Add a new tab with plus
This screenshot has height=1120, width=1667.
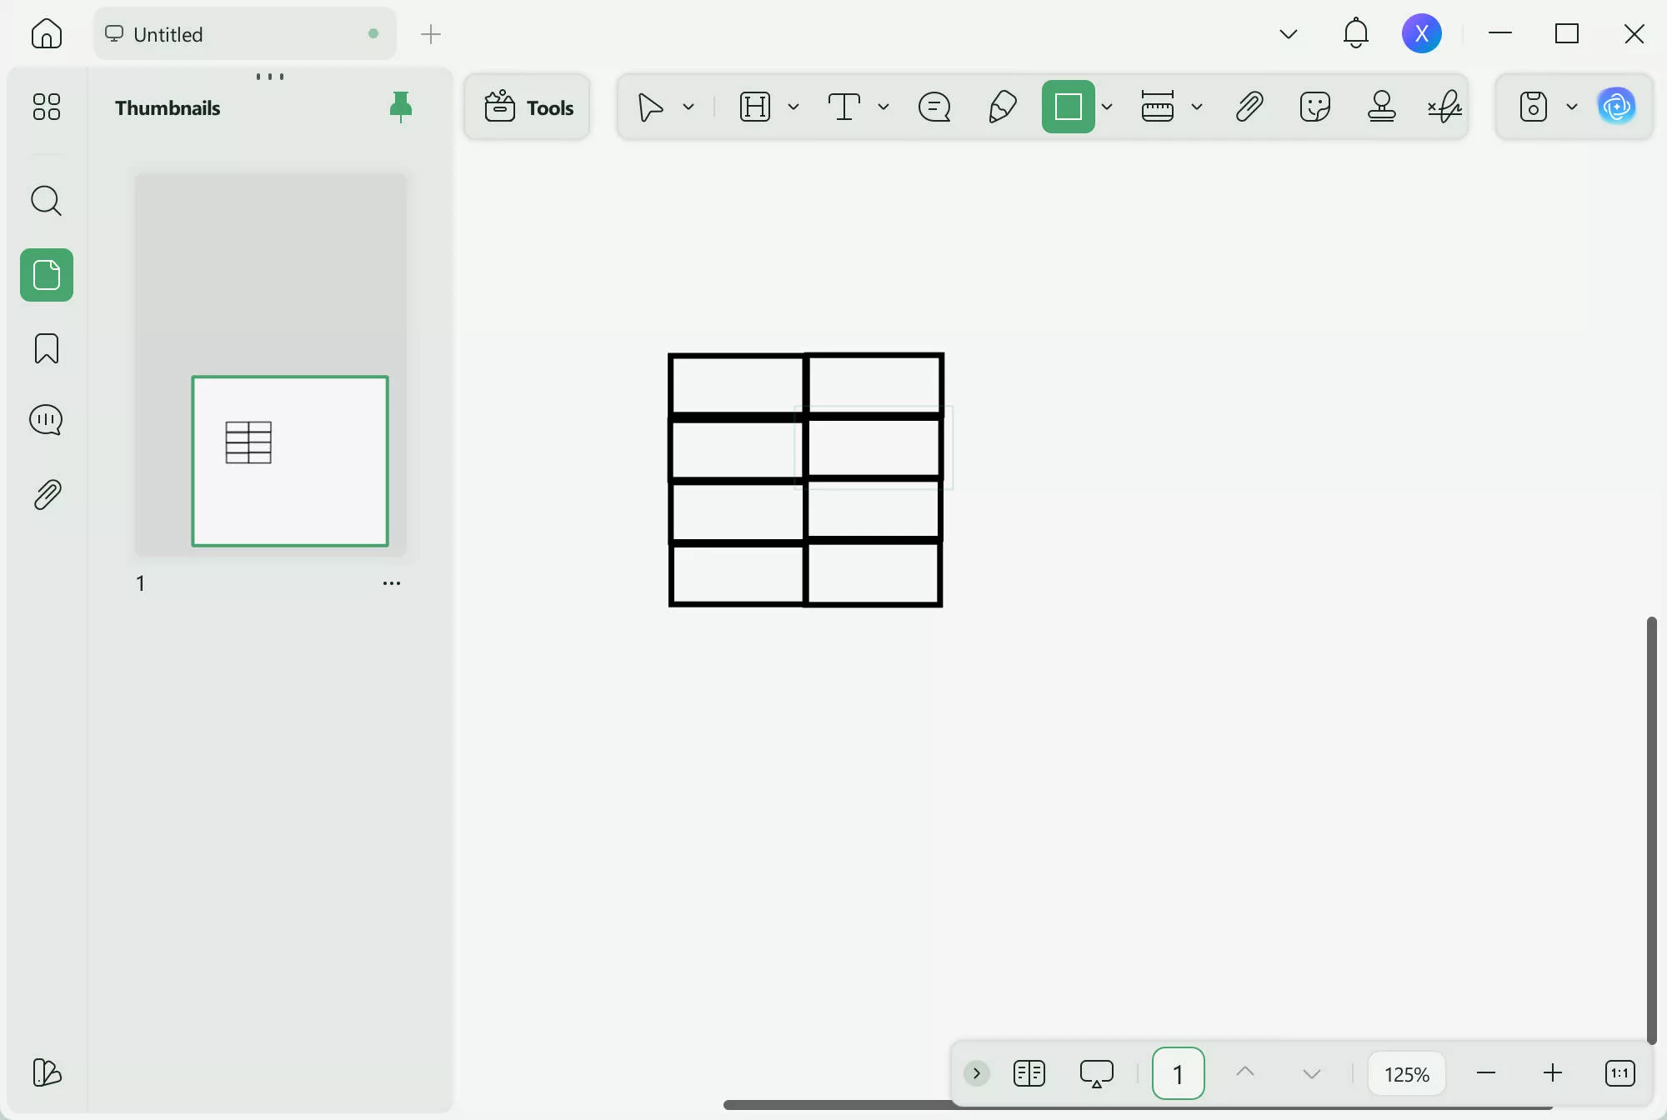coord(431,34)
